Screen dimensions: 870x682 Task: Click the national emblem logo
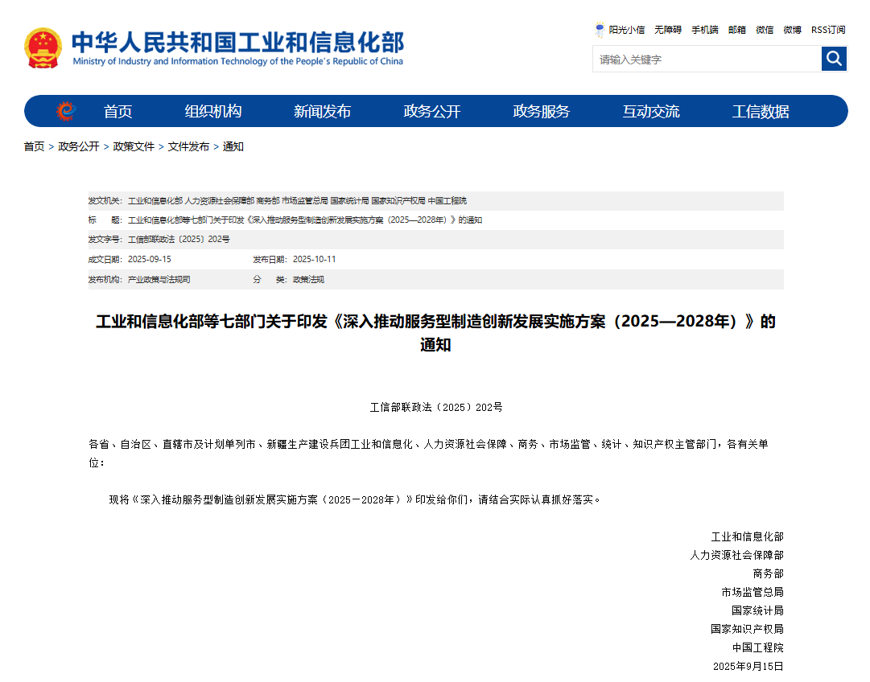click(44, 47)
